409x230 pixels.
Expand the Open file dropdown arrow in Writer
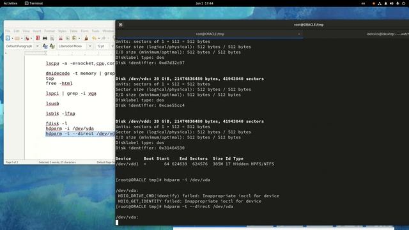22,38
